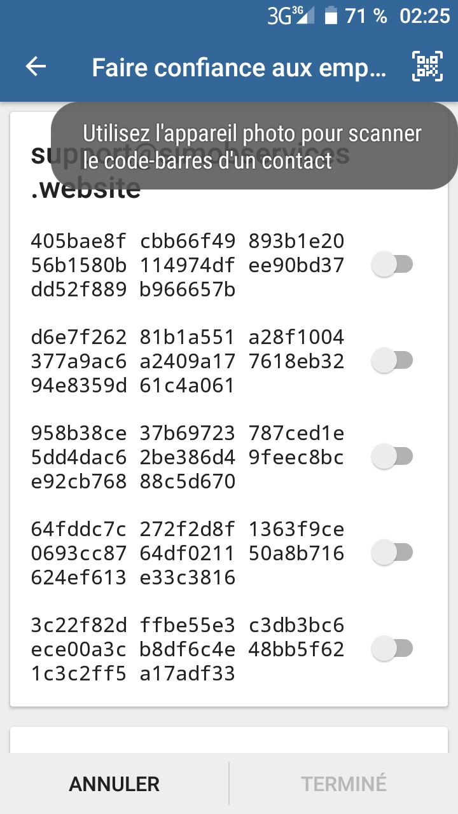This screenshot has width=458, height=814.
Task: Tap the battery percentage 71 %
Action: point(366,16)
